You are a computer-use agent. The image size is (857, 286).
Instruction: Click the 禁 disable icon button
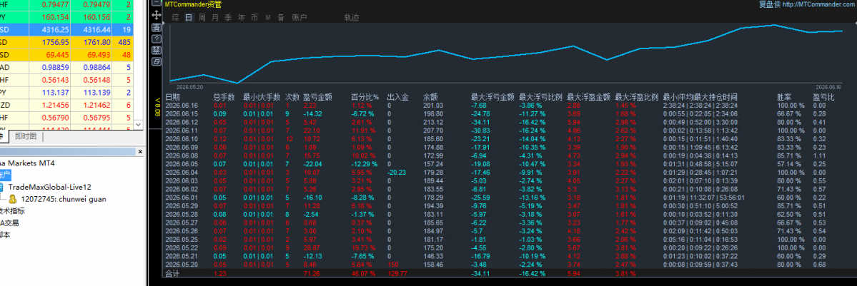point(157,50)
